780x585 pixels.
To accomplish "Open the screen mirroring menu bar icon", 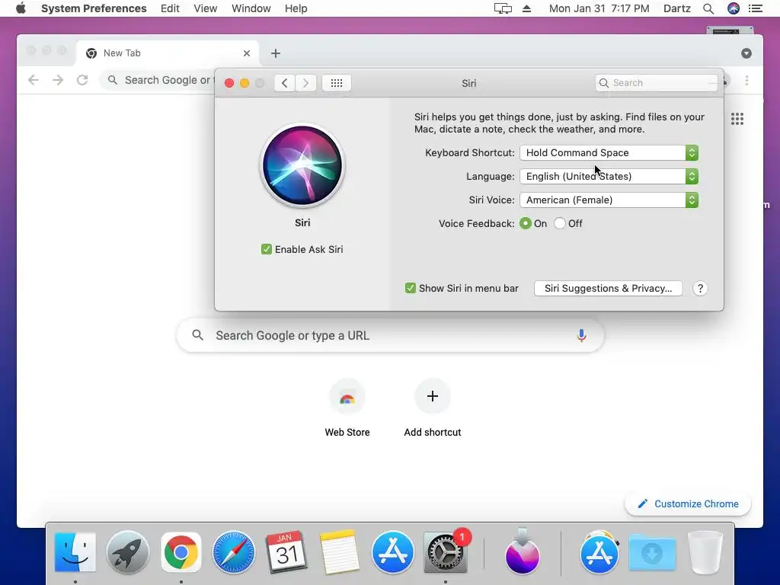I will tap(503, 8).
